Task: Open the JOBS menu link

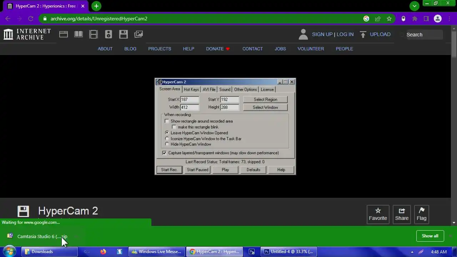Action: 280,49
